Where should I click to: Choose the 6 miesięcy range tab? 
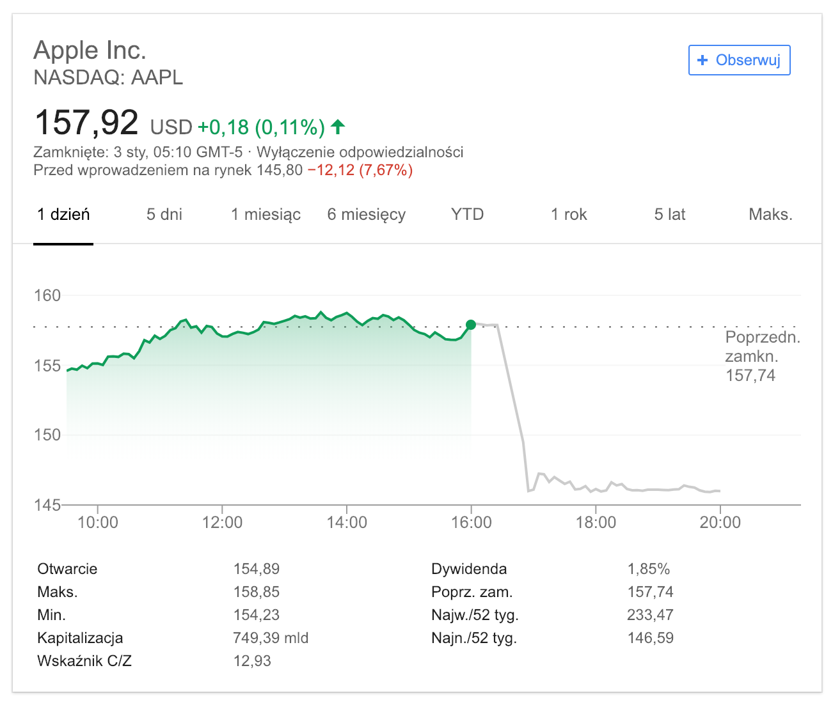point(367,215)
